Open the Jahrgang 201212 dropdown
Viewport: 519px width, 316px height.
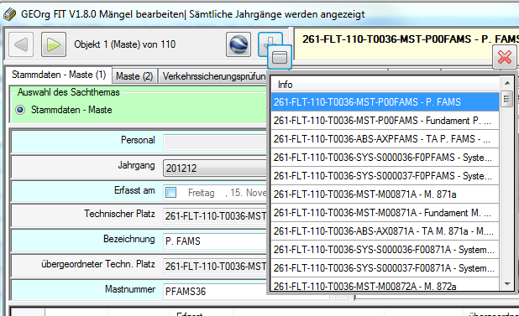tap(215, 168)
